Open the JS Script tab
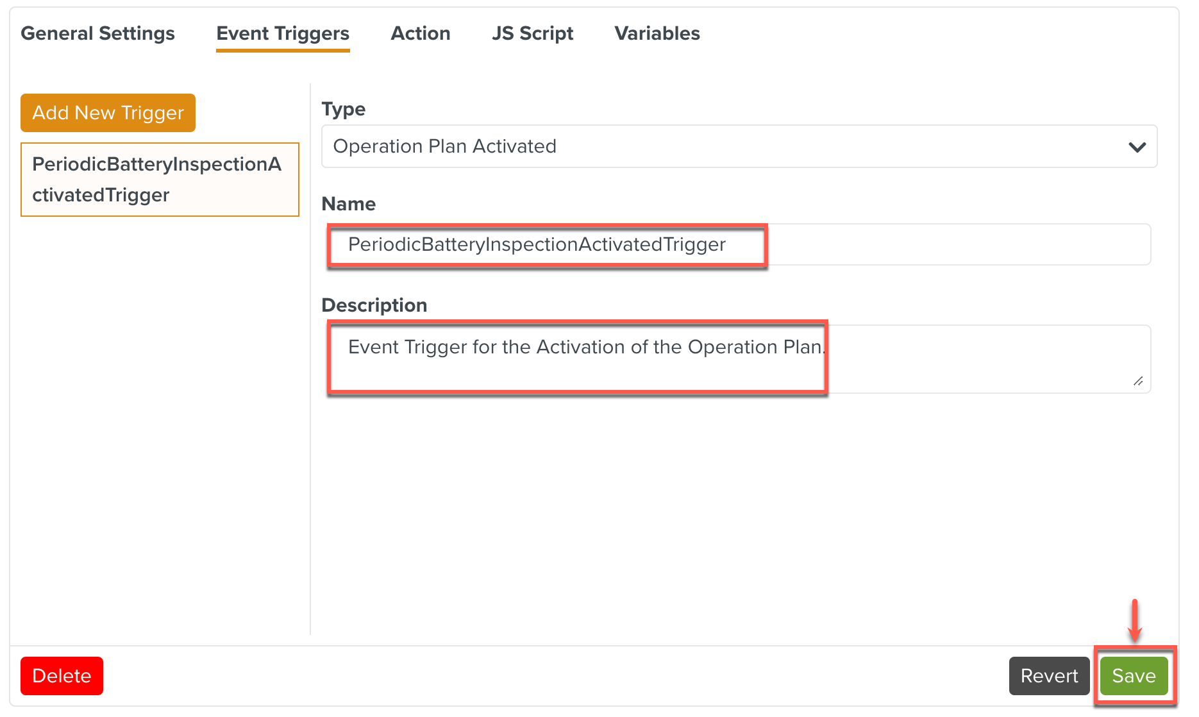The width and height of the screenshot is (1199, 717). coord(532,33)
